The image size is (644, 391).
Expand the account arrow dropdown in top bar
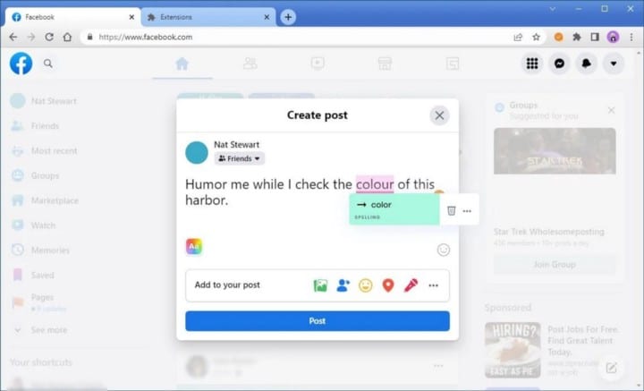(x=613, y=64)
